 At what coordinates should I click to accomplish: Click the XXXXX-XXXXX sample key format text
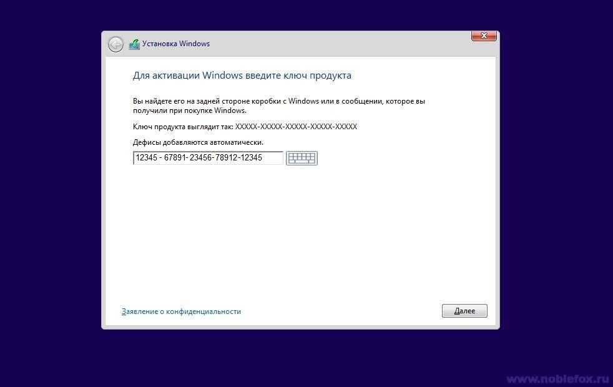296,127
